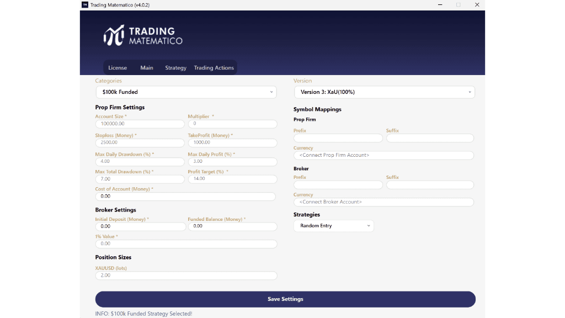Select the XAUUSD lots position size field

coord(186,275)
